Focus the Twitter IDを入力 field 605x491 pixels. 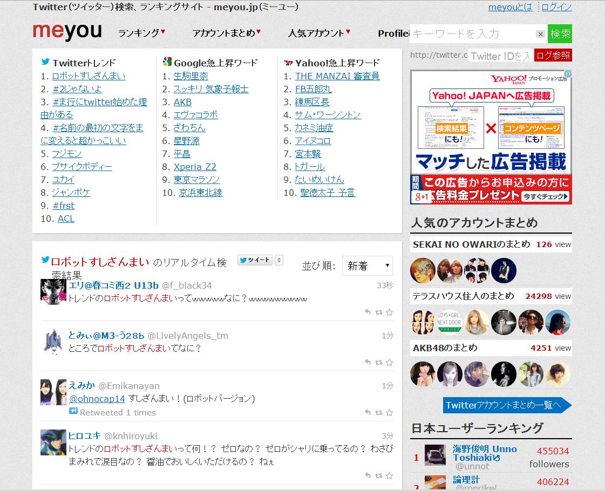[500, 56]
